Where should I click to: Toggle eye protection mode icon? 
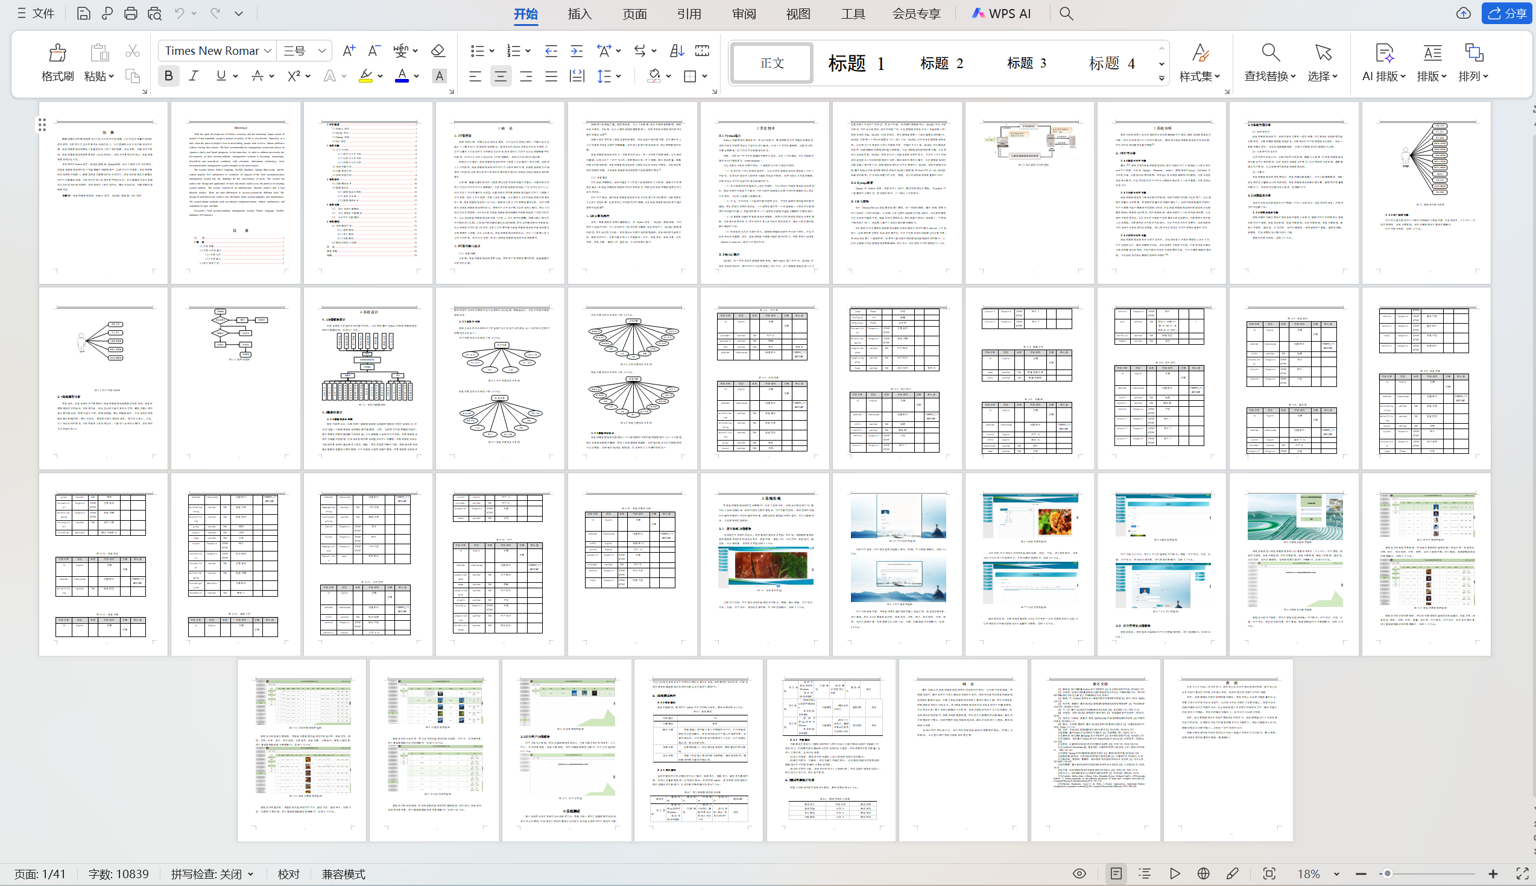click(x=1079, y=874)
